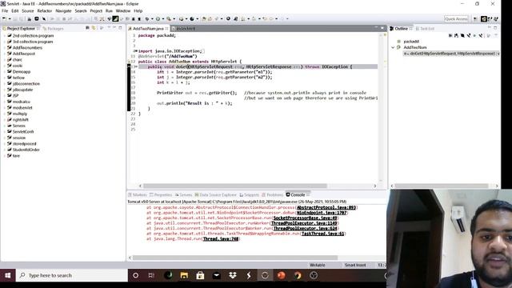
Task: Open the Markers view tab
Action: [x=138, y=194]
